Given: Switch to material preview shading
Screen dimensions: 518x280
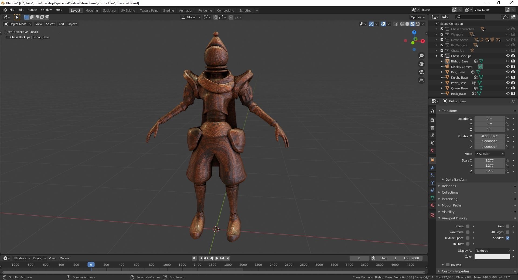Looking at the screenshot, I should [x=413, y=24].
